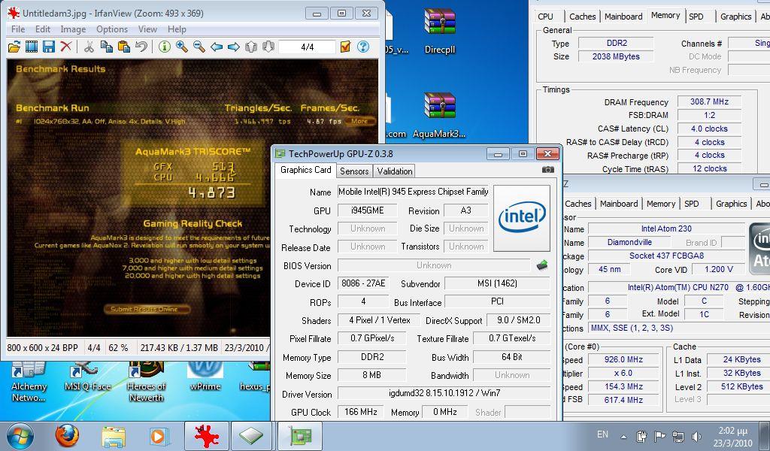Launch Firefox from the taskbar
The width and height of the screenshot is (770, 451).
67,436
